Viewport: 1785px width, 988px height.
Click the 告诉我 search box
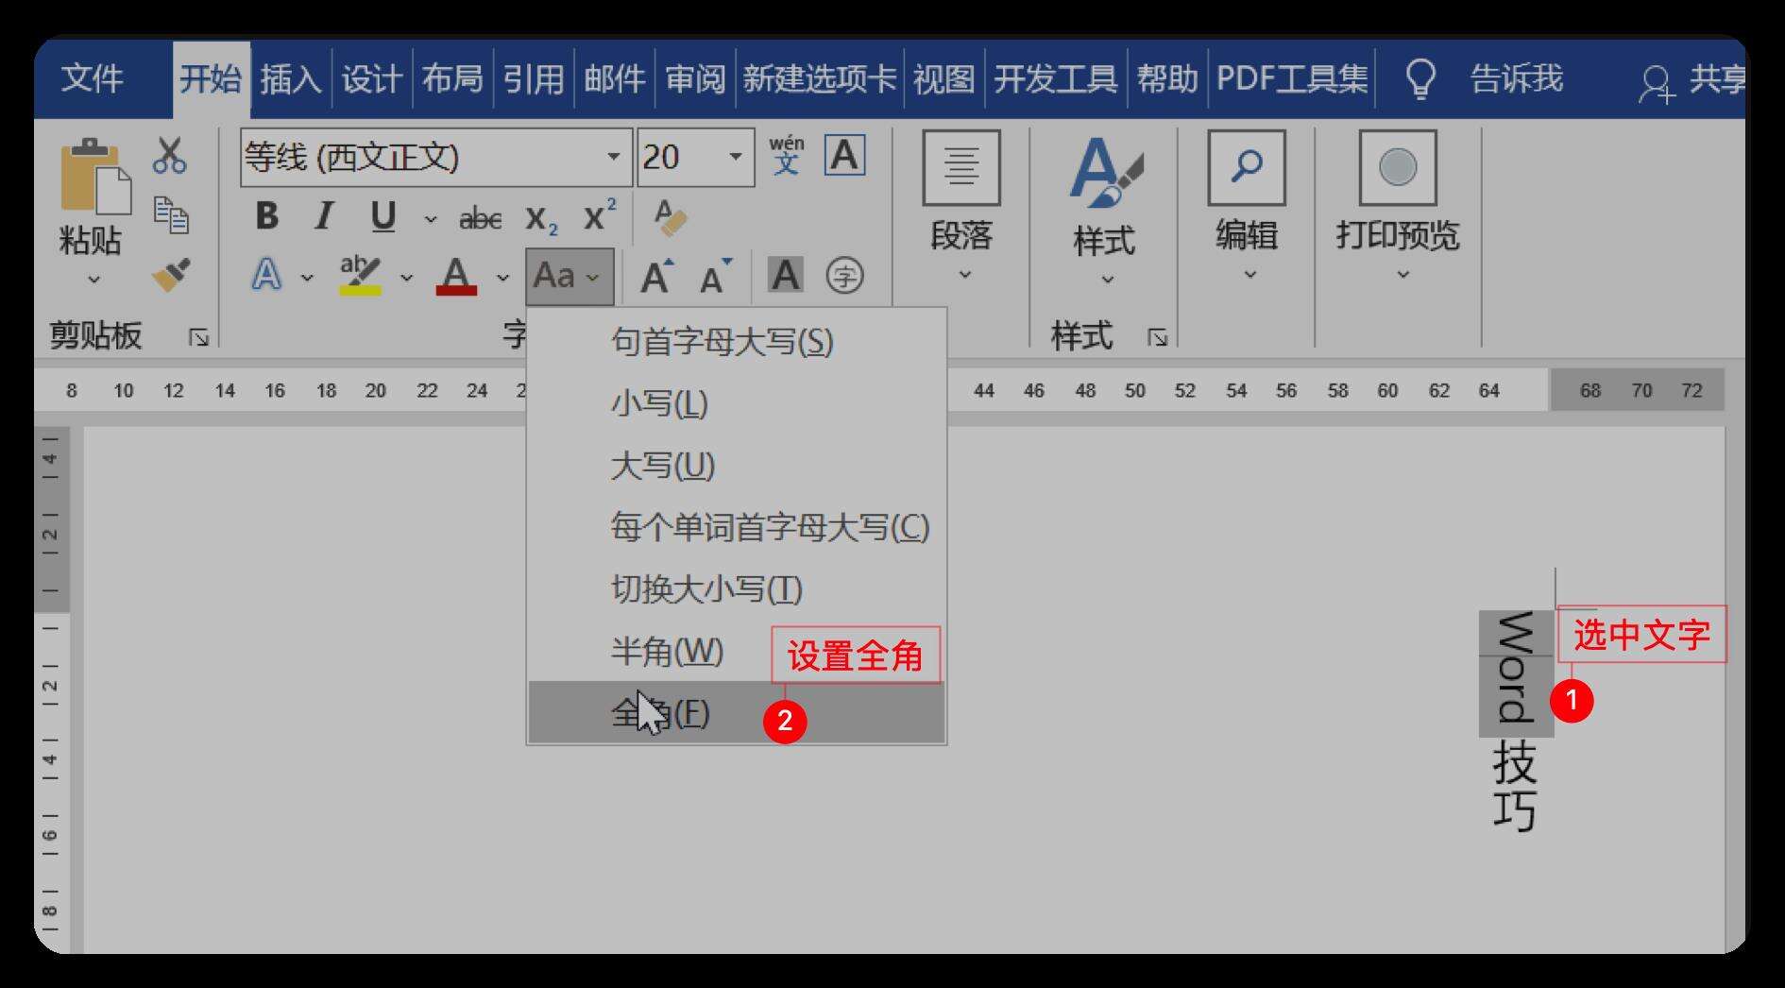pos(1517,78)
